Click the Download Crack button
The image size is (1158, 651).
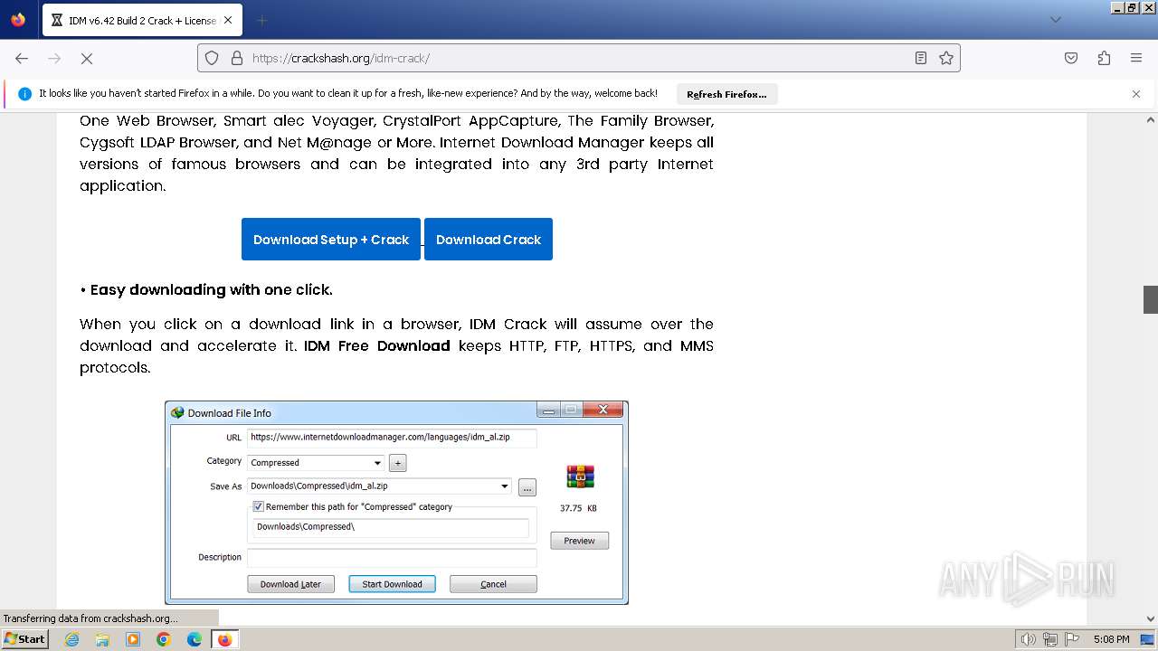[489, 240]
